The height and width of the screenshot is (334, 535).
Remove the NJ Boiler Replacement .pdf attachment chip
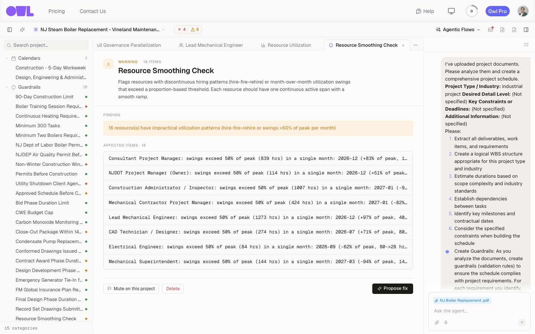point(462,301)
